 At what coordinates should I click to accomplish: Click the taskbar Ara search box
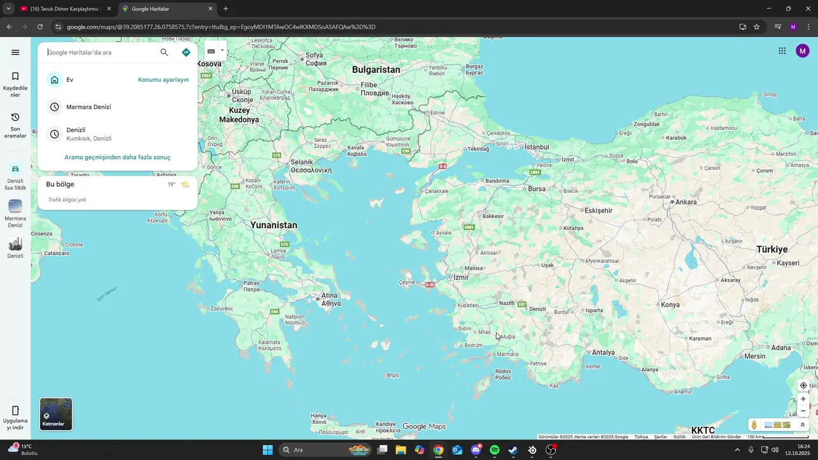pos(326,450)
